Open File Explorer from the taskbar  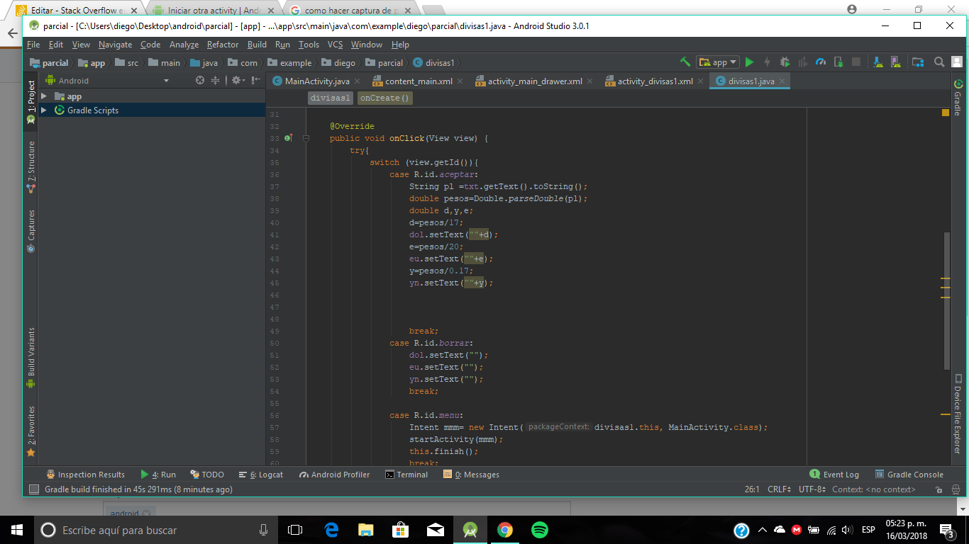point(366,530)
